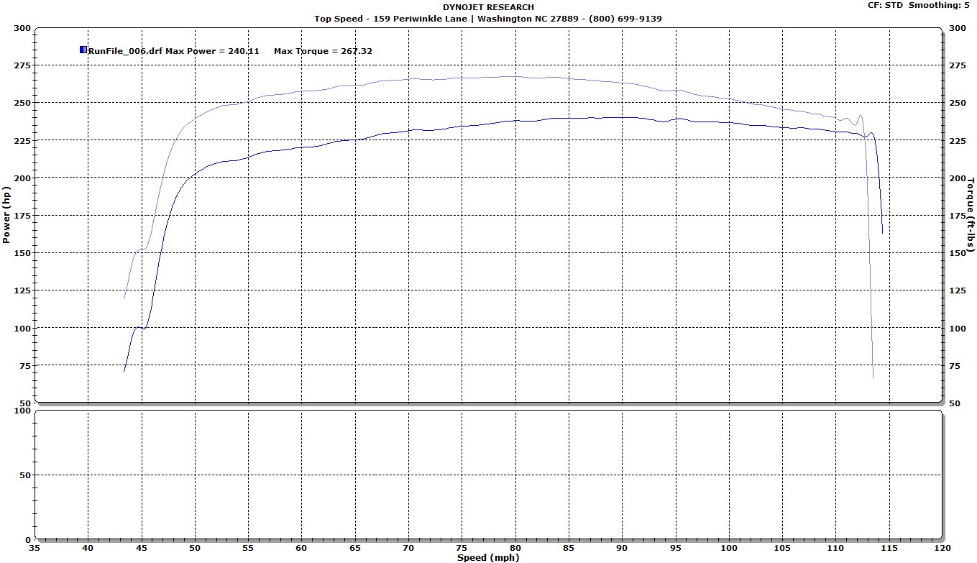The width and height of the screenshot is (977, 563).
Task: Click the 35 tick on Speed axis
Action: (x=35, y=548)
